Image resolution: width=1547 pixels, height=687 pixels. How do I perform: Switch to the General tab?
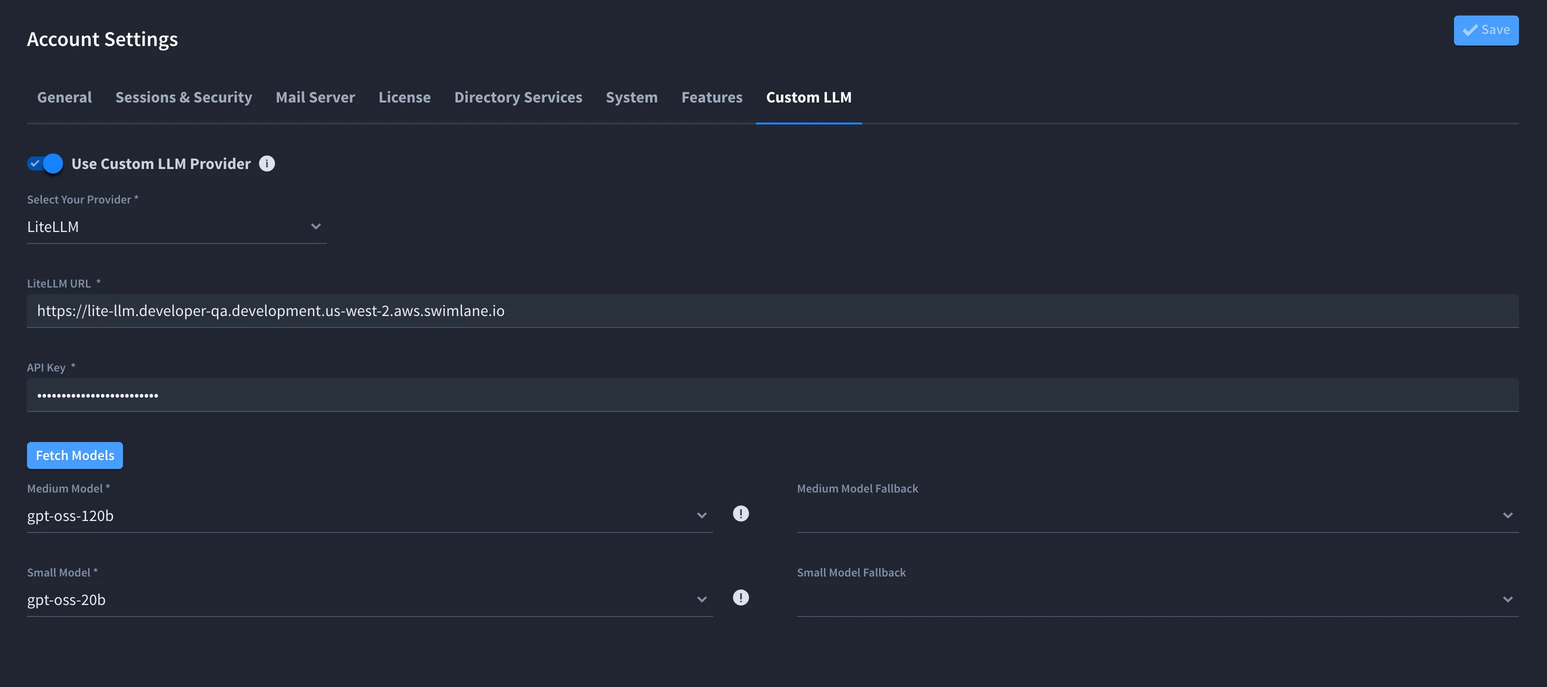click(64, 97)
